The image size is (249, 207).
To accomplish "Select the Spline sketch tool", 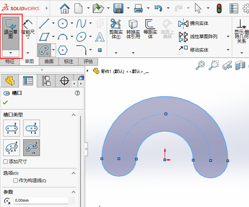I will [x=81, y=24].
